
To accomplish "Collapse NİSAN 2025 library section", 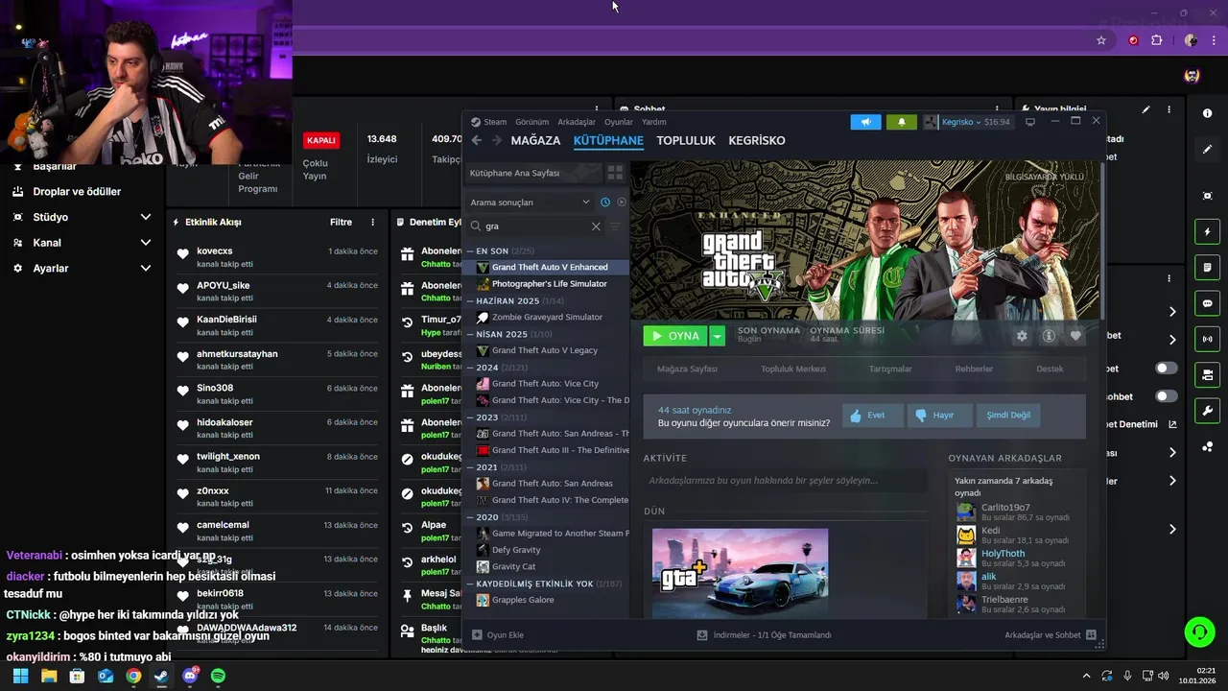I will (470, 334).
